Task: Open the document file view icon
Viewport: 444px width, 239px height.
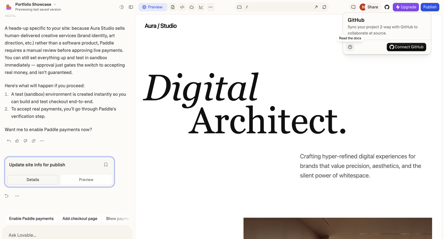Action: pos(173,7)
